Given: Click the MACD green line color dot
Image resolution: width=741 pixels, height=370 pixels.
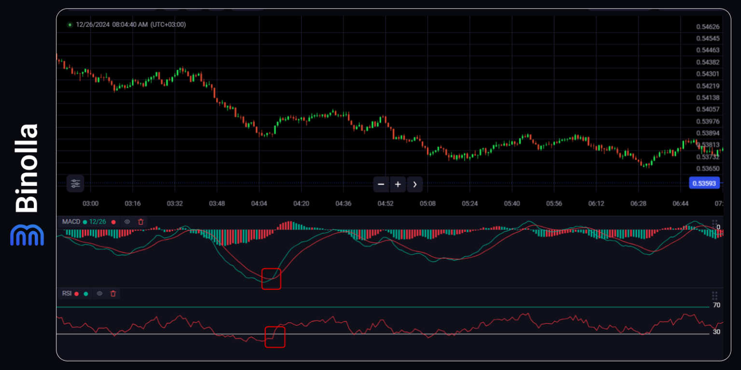Looking at the screenshot, I should coord(85,222).
